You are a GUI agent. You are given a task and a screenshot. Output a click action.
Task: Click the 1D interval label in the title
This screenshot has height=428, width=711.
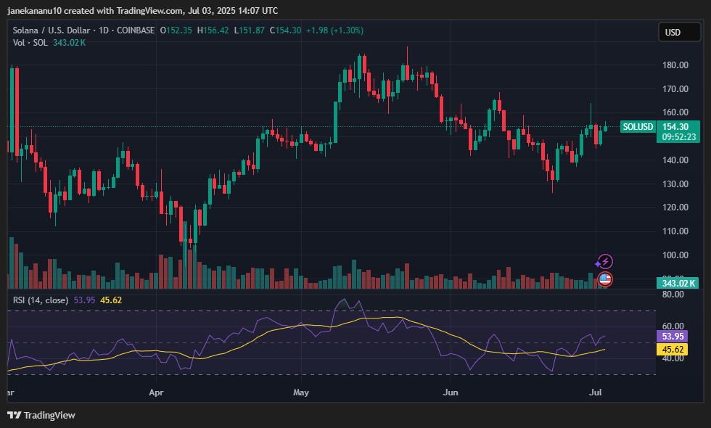(x=103, y=30)
